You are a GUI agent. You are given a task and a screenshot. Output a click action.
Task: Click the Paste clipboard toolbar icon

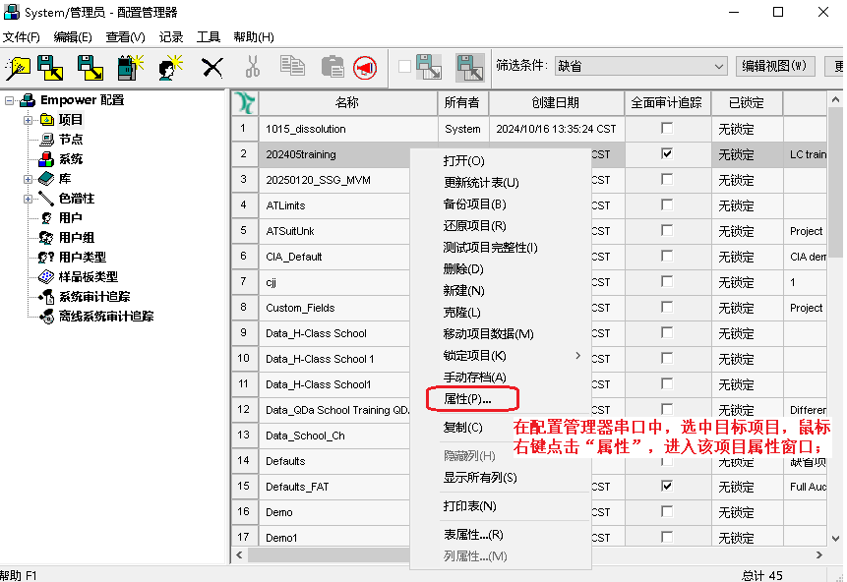(333, 67)
